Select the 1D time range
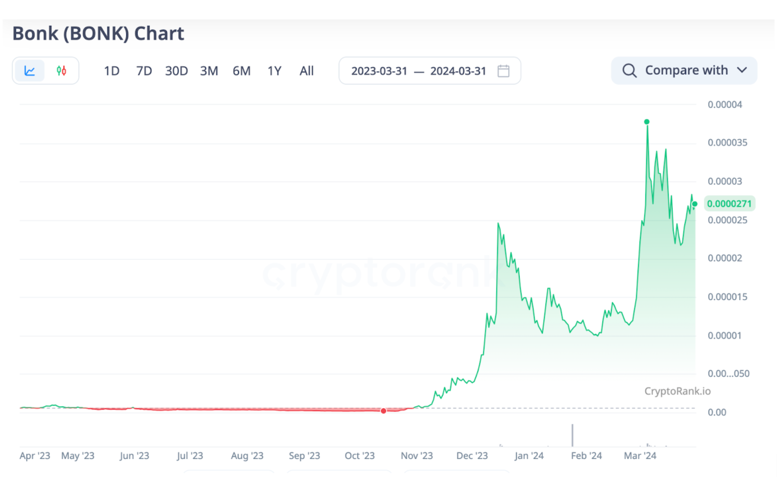This screenshot has height=495, width=777. [112, 71]
